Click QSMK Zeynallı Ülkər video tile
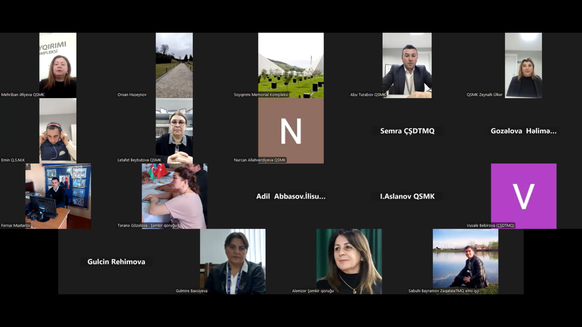582x327 pixels. coord(523,65)
